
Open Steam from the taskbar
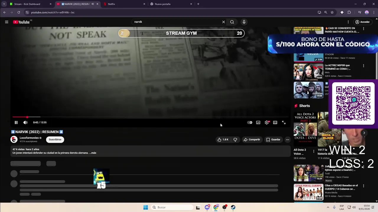233,207
